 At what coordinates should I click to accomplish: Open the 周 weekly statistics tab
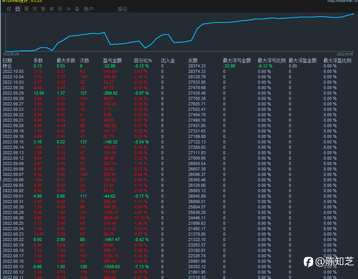26,9
